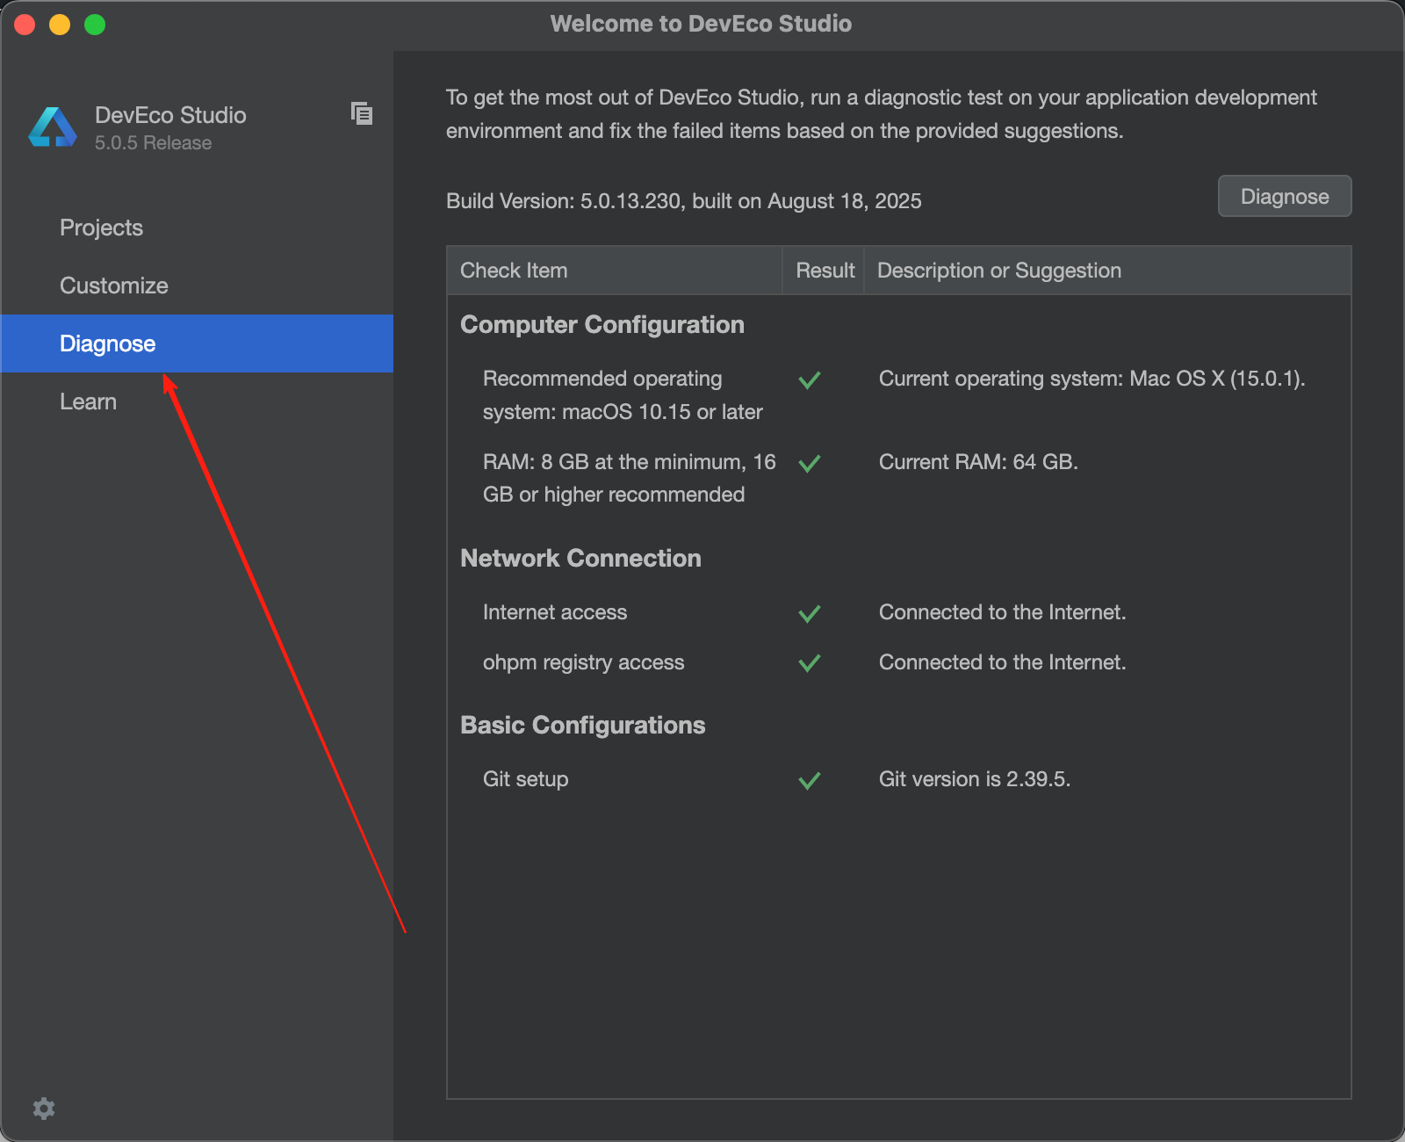This screenshot has width=1405, height=1142.
Task: Click the checkmark for ohpm registry access
Action: 810,663
